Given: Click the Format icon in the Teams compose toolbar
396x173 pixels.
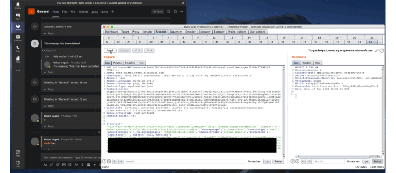Looking at the screenshot, I should [x=46, y=165].
